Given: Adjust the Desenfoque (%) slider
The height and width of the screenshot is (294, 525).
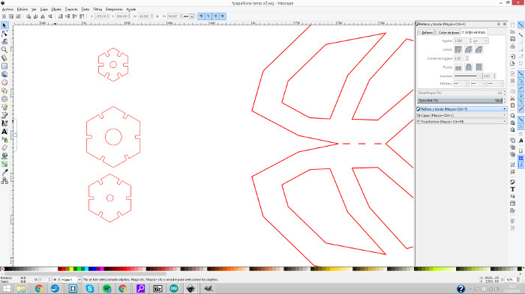Looking at the screenshot, I should (x=460, y=93).
